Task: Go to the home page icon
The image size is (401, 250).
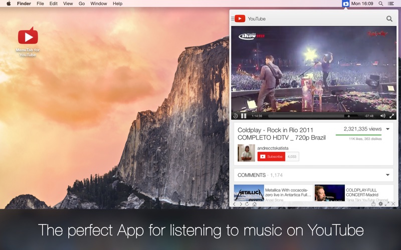Action: pos(254,204)
